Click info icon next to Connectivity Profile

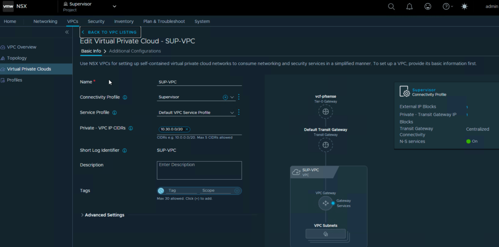point(125,98)
